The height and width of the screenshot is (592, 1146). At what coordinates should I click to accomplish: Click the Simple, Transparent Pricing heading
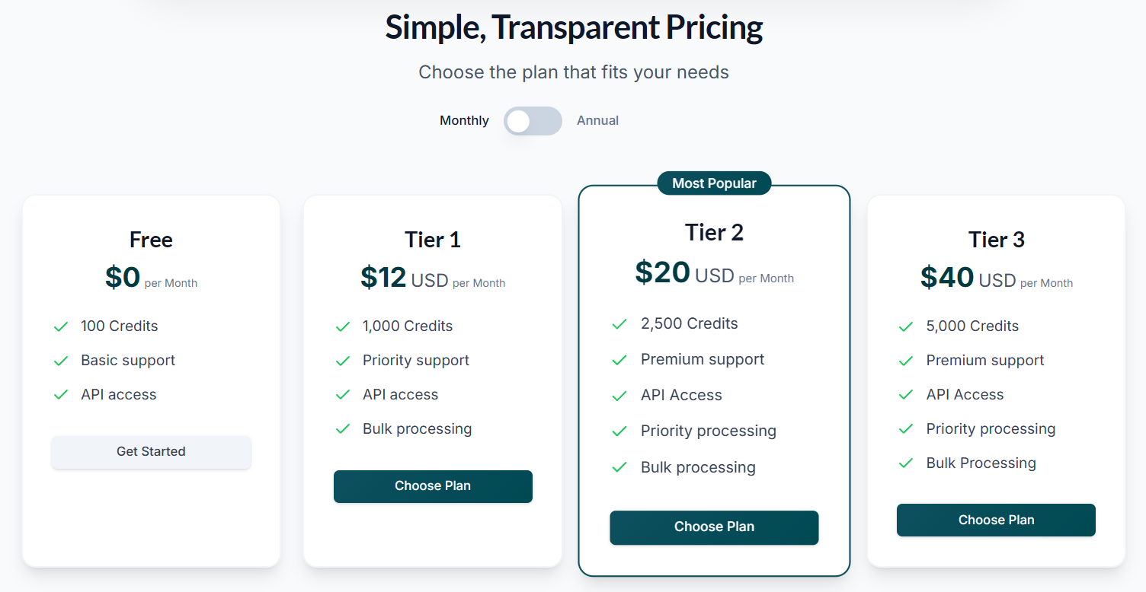574,28
